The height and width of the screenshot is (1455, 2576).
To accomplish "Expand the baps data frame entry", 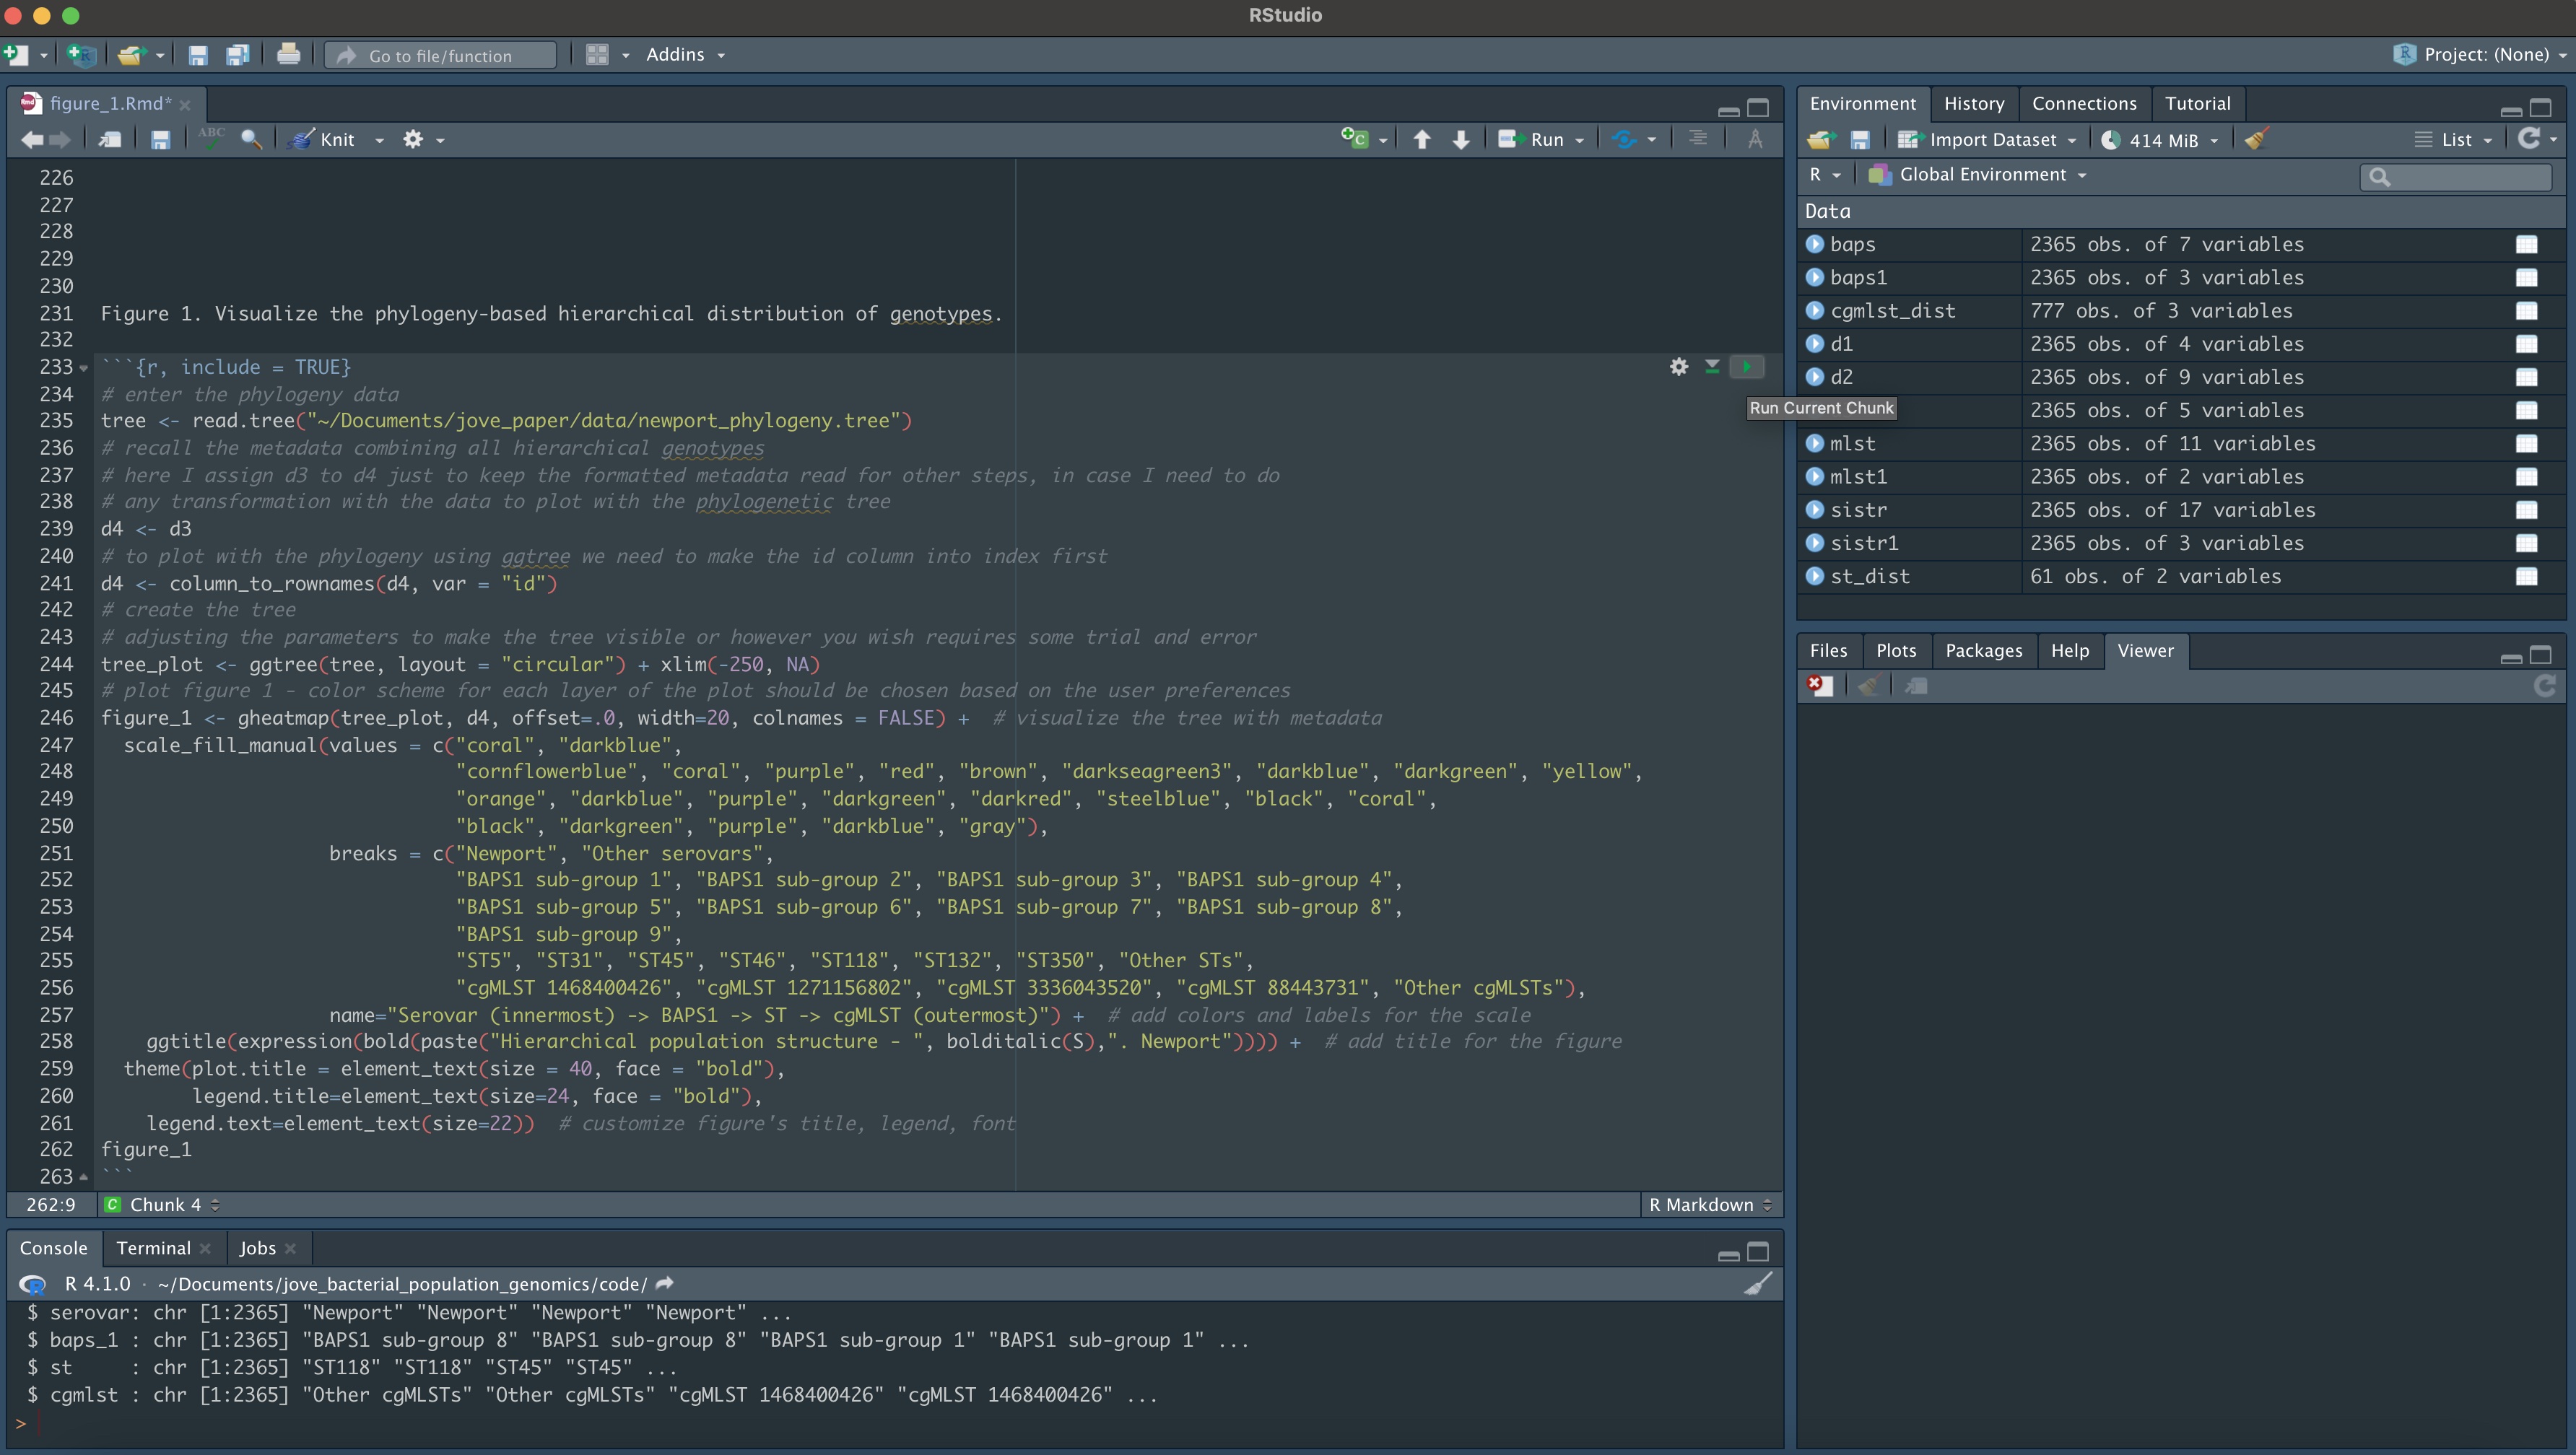I will [x=1815, y=244].
